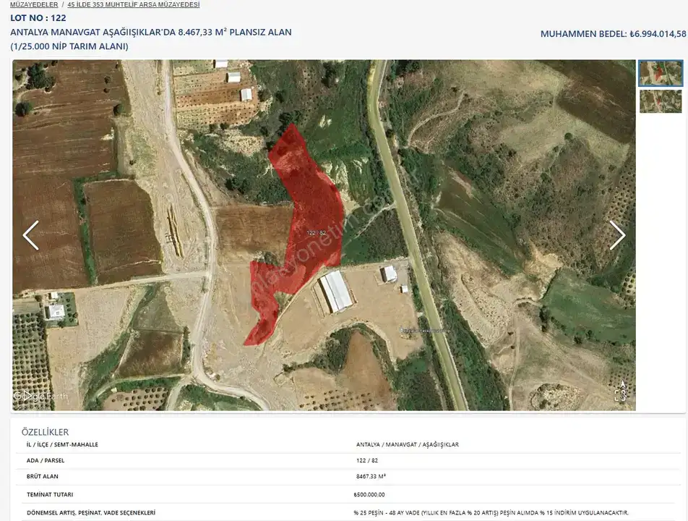Click the MUHAMMEN BEDEL price text
688x521 pixels.
tap(613, 34)
